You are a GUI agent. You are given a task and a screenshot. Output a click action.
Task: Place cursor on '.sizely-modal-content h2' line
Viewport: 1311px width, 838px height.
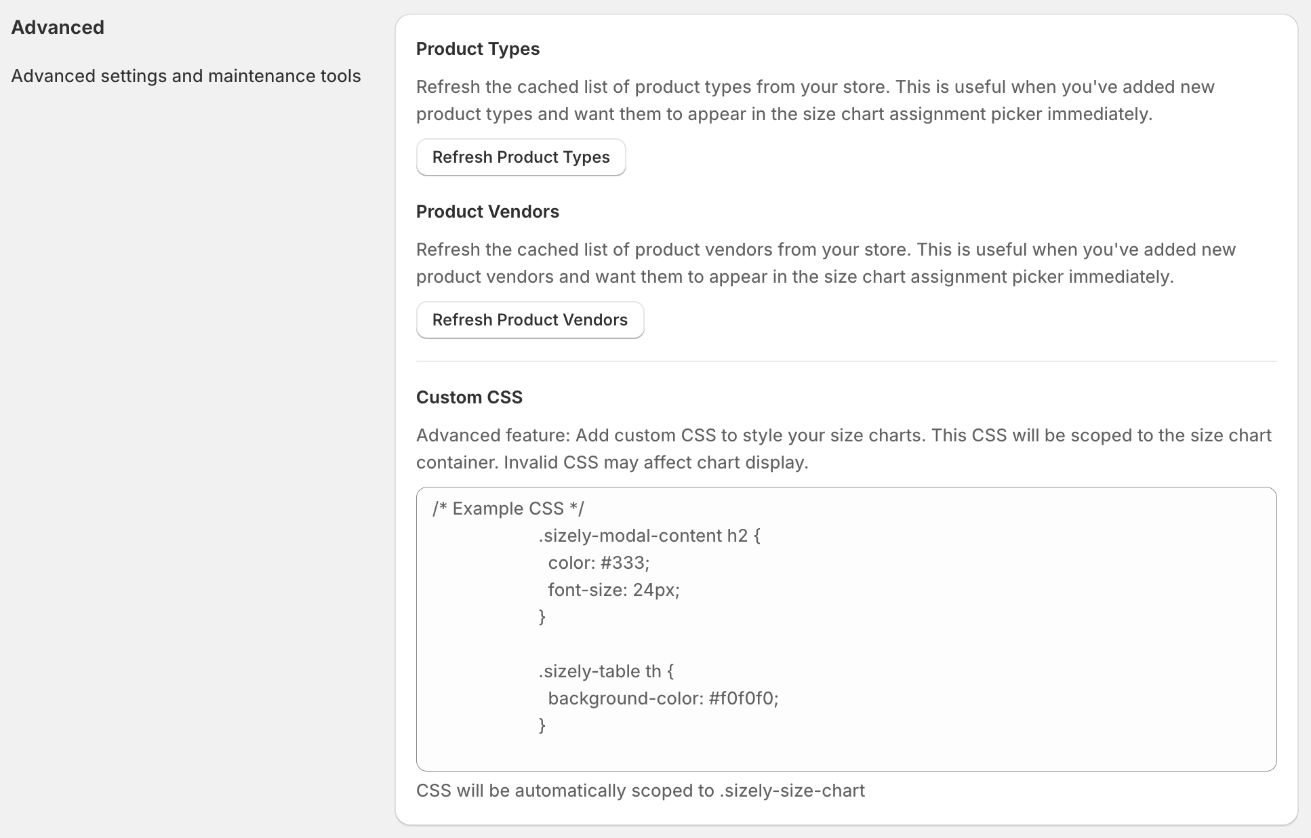click(649, 536)
